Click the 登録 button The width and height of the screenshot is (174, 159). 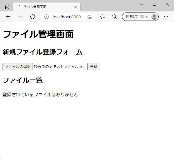[93, 67]
